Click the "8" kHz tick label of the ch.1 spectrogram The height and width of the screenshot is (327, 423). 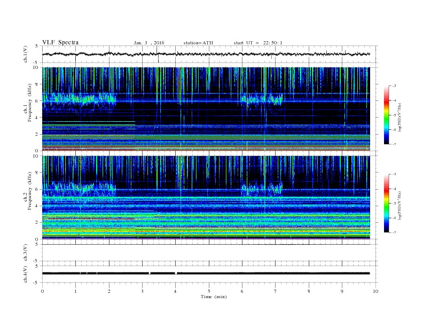click(x=37, y=84)
